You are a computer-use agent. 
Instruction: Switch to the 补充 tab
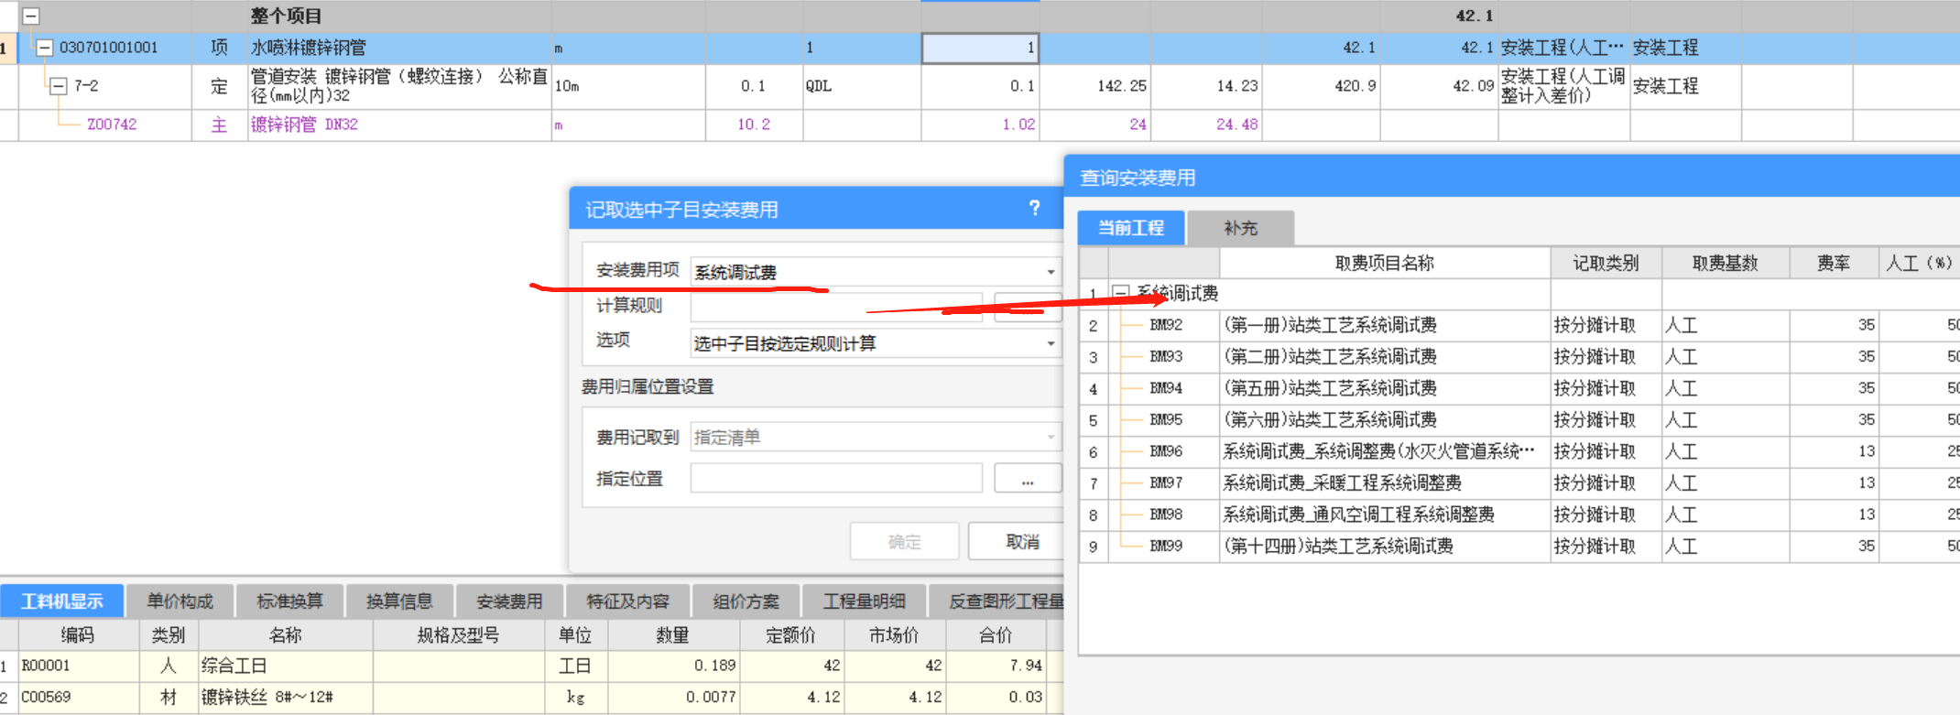[x=1241, y=228]
